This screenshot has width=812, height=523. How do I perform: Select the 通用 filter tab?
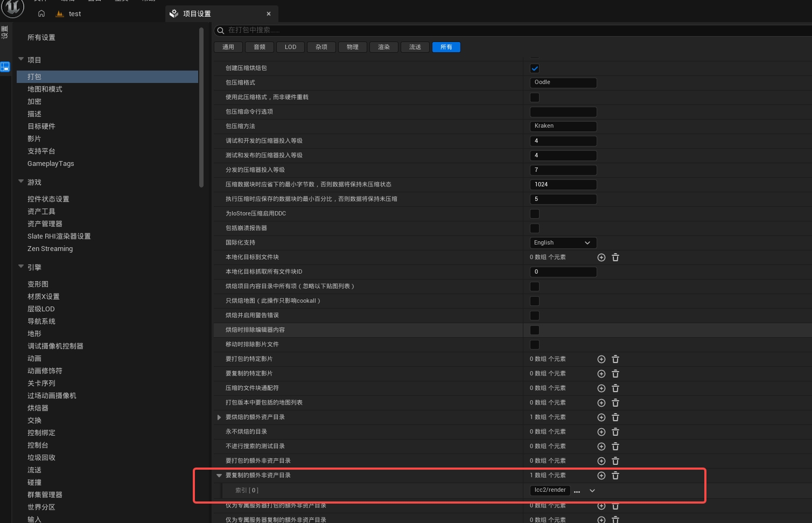tap(228, 47)
